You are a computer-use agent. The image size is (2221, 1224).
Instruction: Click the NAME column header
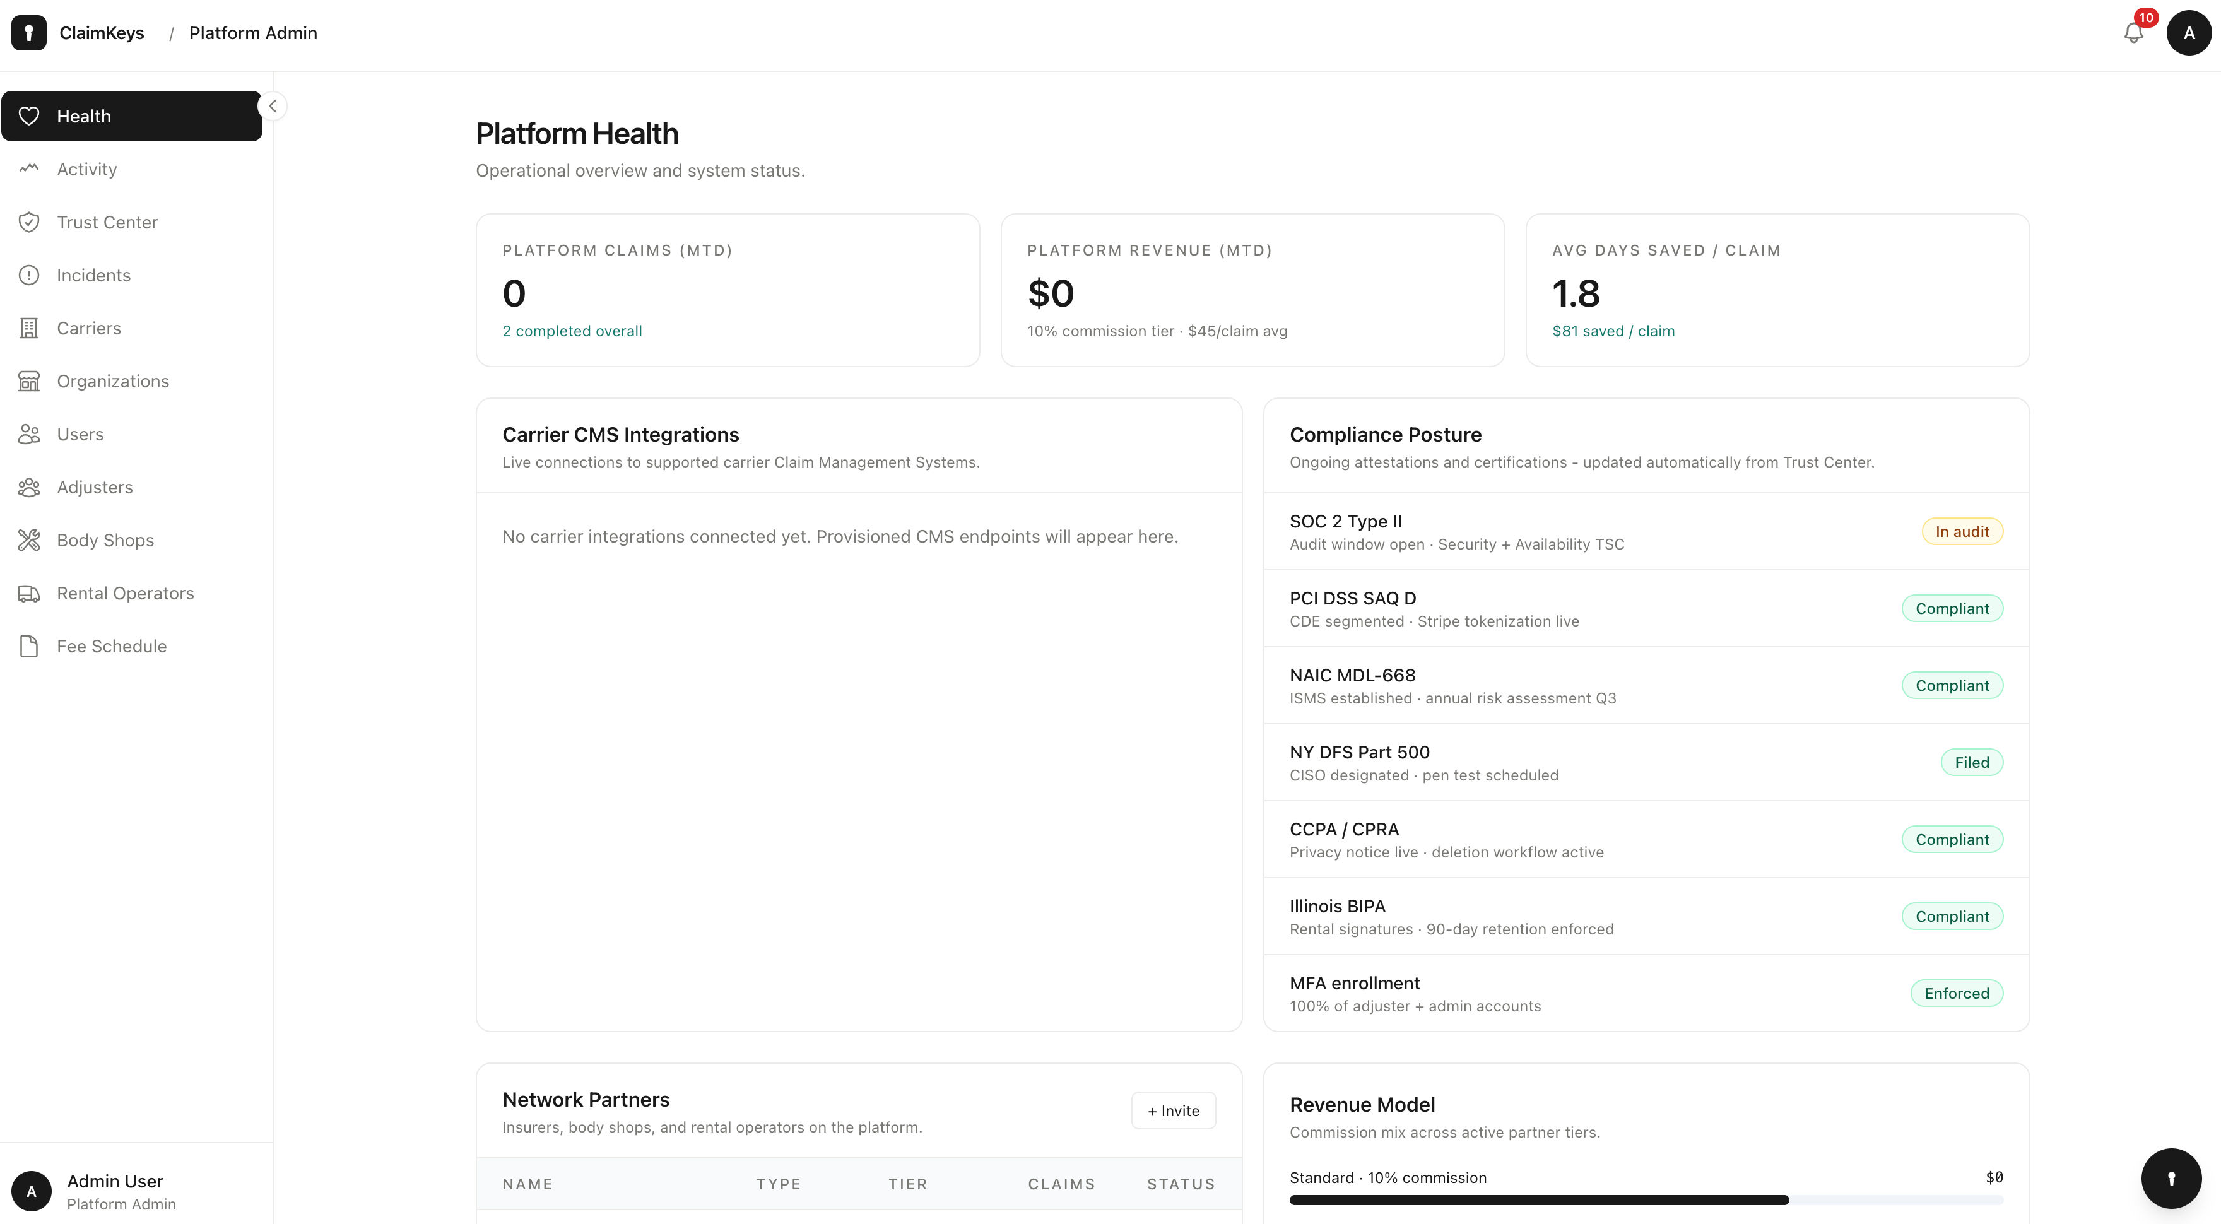(x=527, y=1184)
